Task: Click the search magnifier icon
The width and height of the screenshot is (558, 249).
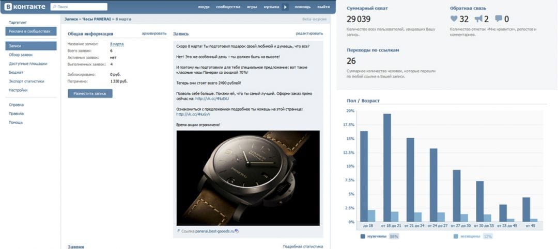Action: 54,7
